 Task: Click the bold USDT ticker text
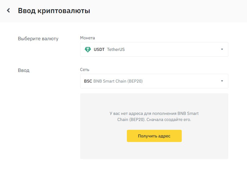(x=99, y=49)
